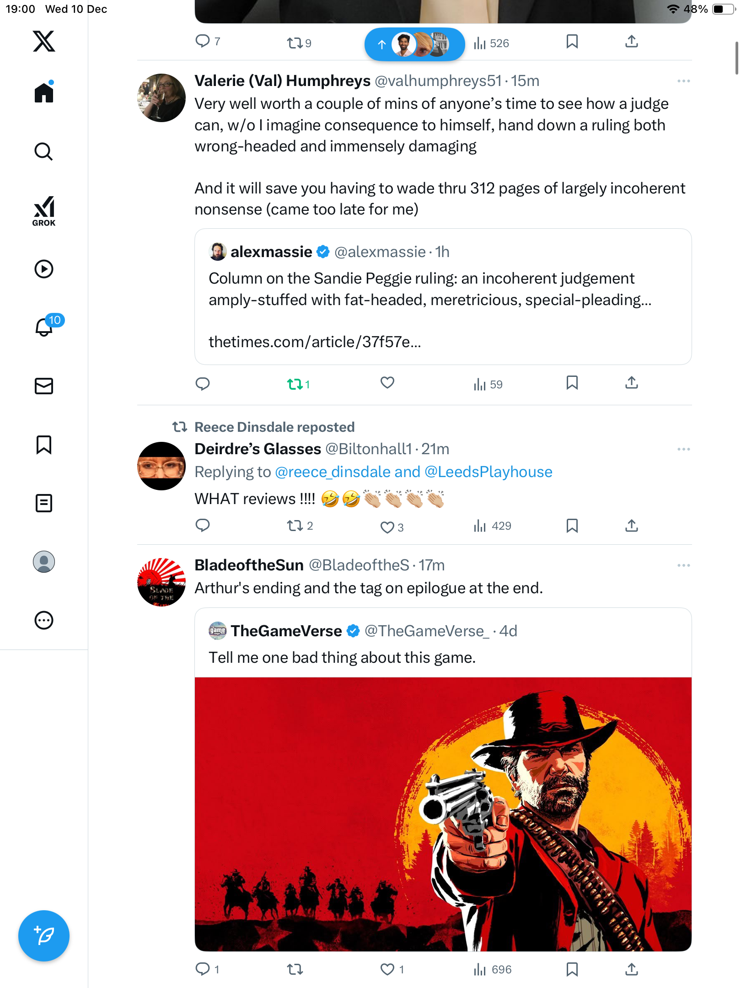
Task: Tap the compose new post button
Action: pyautogui.click(x=44, y=935)
